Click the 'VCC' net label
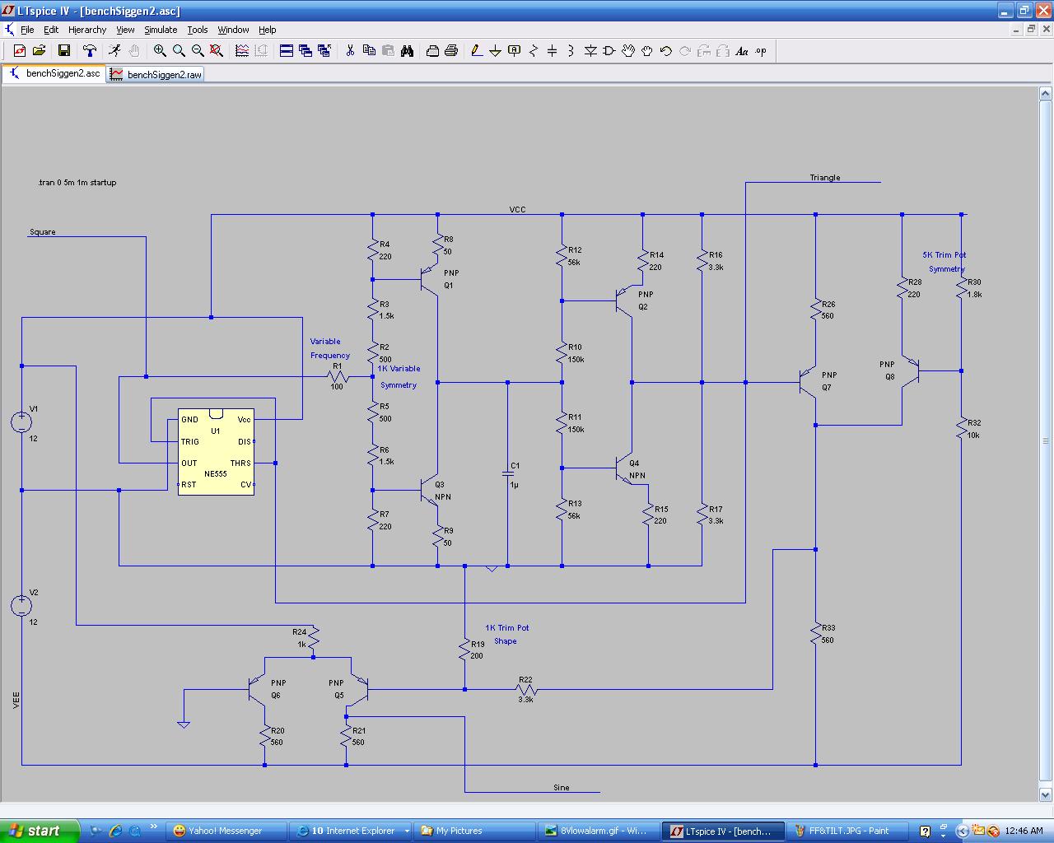The height and width of the screenshot is (843, 1054). tap(517, 210)
